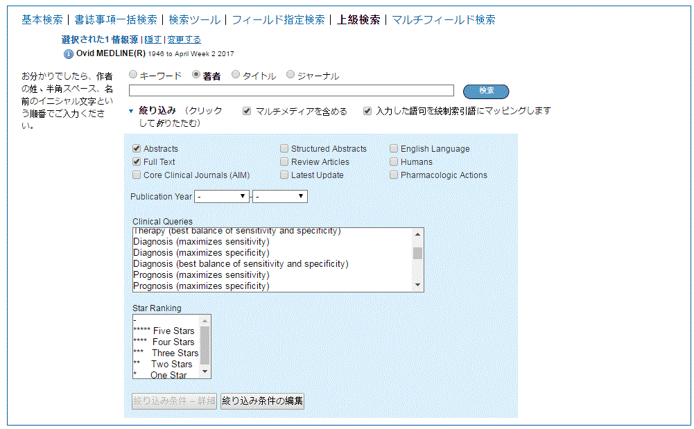
Task: Click Clinical Queries scroll up arrow
Action: point(417,234)
